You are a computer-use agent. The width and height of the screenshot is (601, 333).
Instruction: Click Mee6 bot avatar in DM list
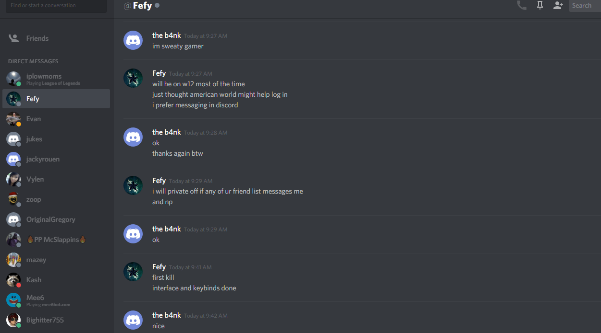[13, 300]
